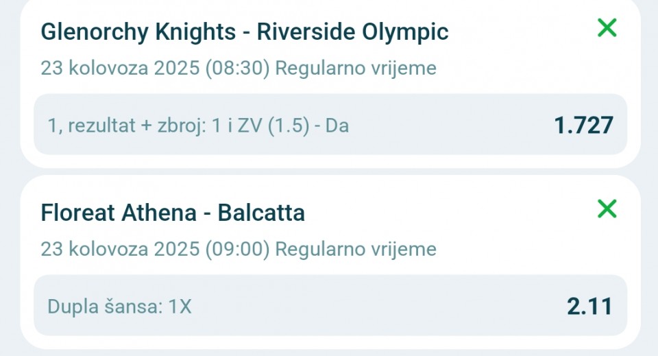Tap the Glenorchy Knights team name
The image size is (658, 356).
point(127,32)
